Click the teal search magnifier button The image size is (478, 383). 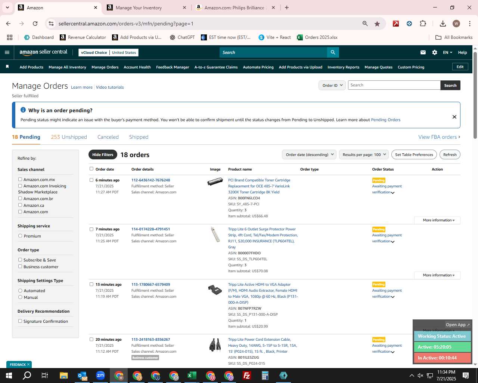[333, 52]
